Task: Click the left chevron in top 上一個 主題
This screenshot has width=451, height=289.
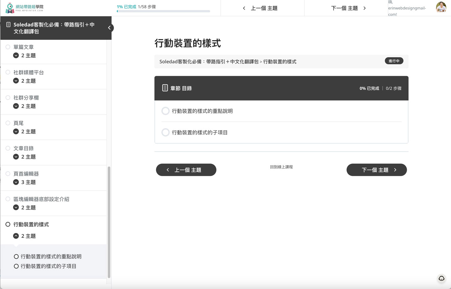Action: point(244,8)
